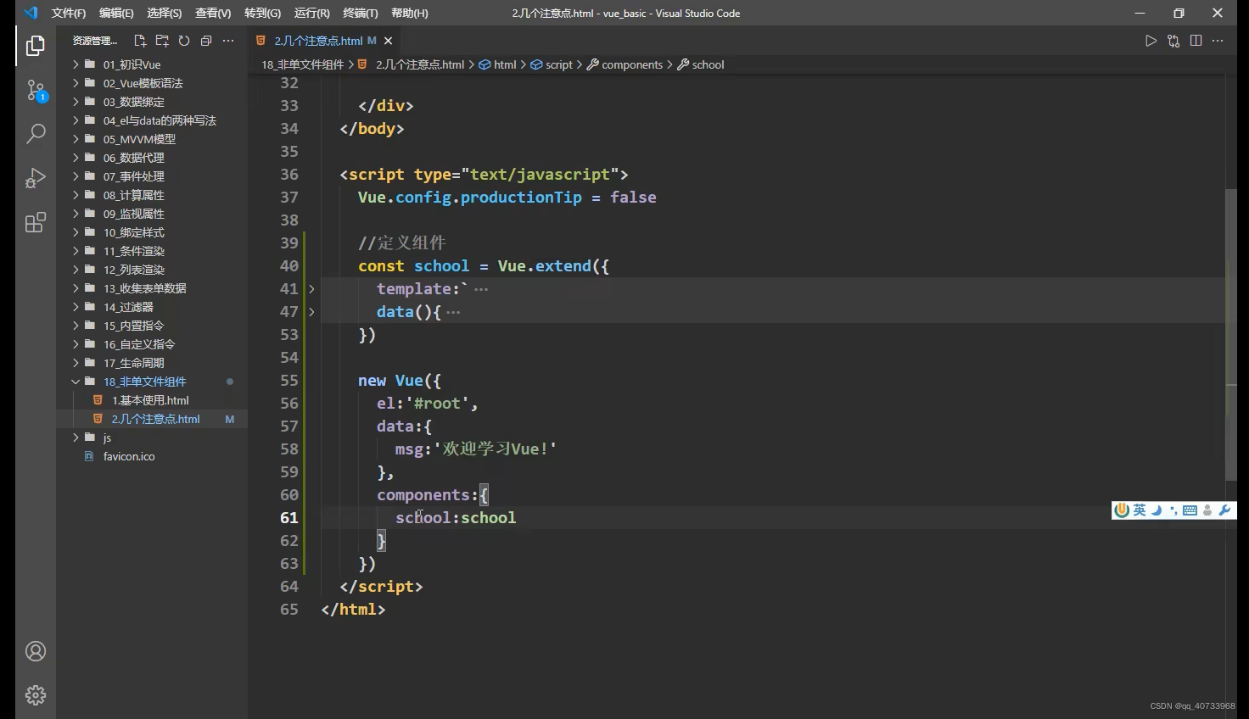Viewport: 1249px width, 719px height.
Task: Open the 终端(T) menu
Action: (361, 13)
